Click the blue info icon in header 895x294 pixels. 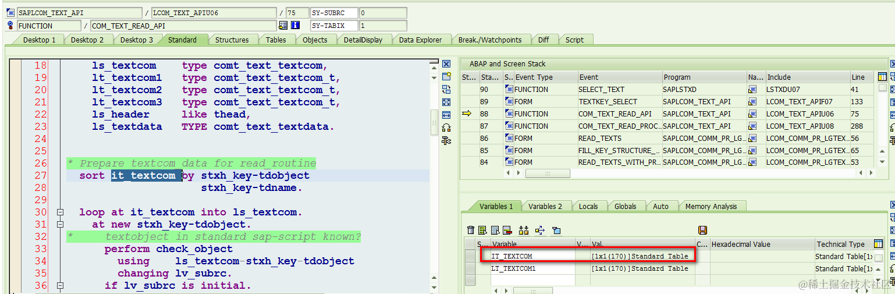coord(295,26)
